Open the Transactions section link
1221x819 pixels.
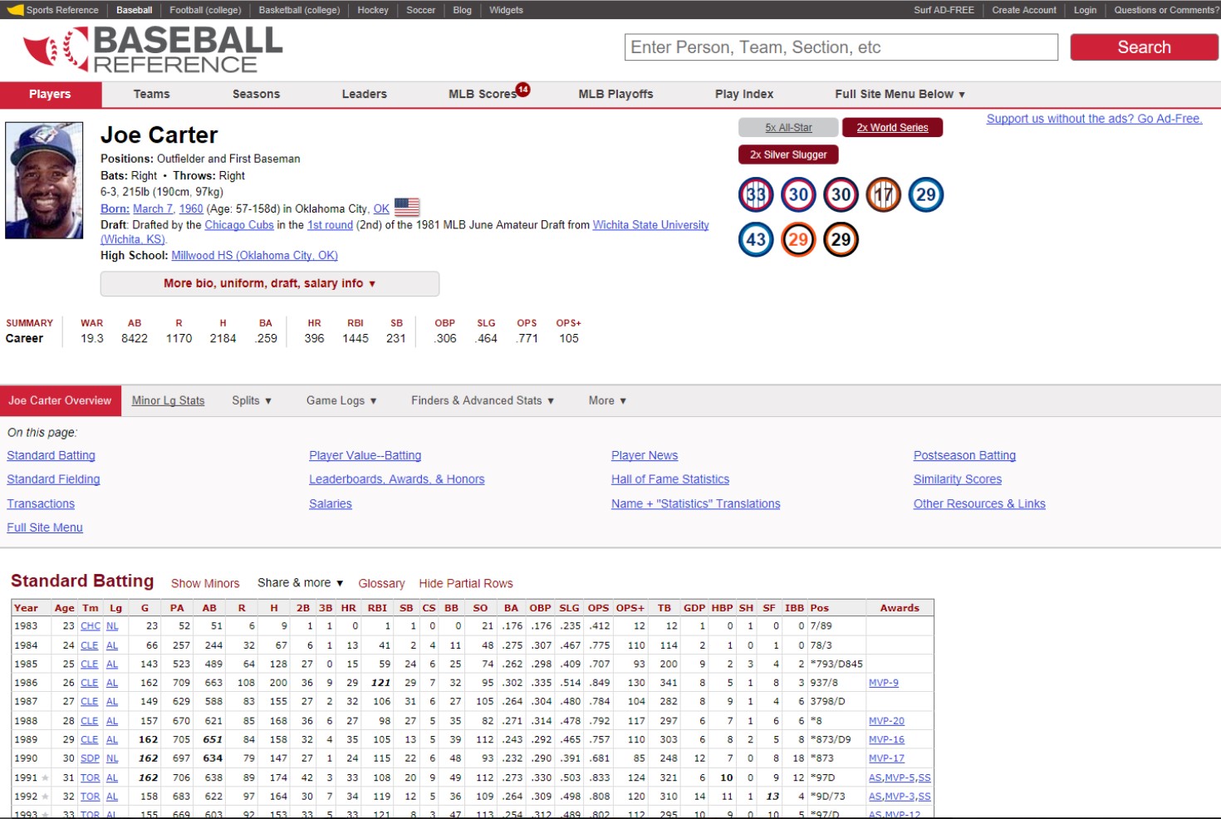41,503
